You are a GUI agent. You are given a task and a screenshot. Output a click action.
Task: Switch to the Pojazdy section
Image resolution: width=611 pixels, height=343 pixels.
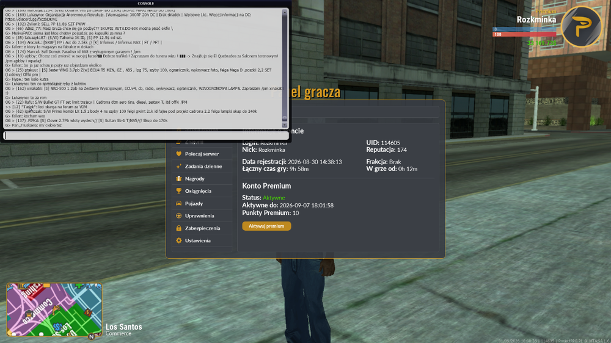202,203
